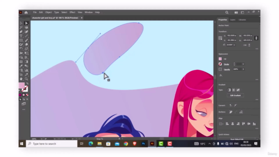The width and height of the screenshot is (279, 157).
Task: Click the Opacity label link
Action: pyautogui.click(x=227, y=69)
